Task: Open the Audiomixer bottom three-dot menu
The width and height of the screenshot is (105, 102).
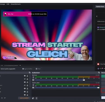Action: [36, 98]
